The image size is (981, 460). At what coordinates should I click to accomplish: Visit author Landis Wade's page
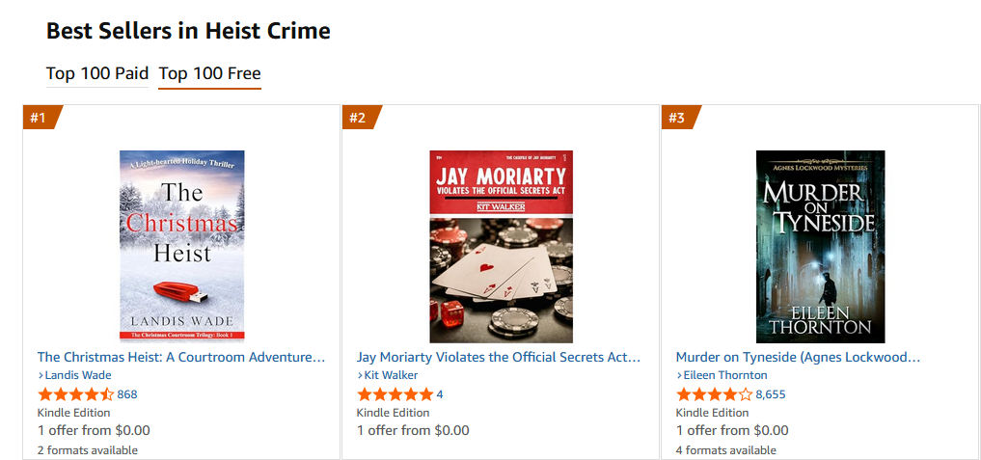77,375
